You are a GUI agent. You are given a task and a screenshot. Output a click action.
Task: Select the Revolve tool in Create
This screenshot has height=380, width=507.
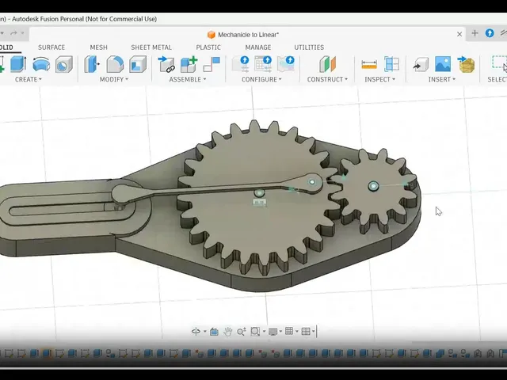tap(41, 64)
